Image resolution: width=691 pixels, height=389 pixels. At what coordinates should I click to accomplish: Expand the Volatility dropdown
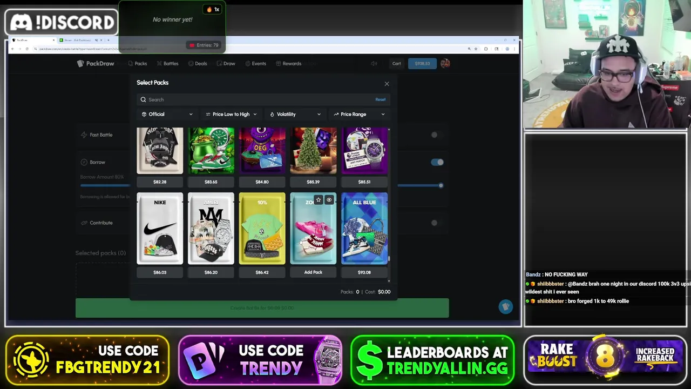tap(295, 114)
